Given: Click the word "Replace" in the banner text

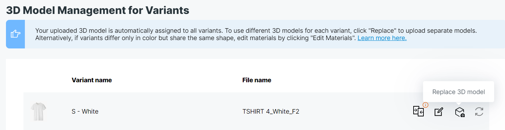Looking at the screenshot, I should 381,31.
